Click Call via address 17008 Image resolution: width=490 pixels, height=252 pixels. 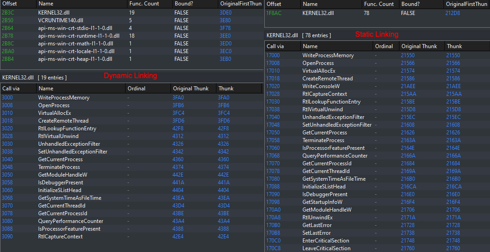[273, 63]
